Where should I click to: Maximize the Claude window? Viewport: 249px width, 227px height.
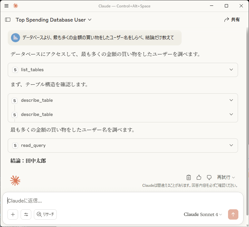(x=226, y=6)
